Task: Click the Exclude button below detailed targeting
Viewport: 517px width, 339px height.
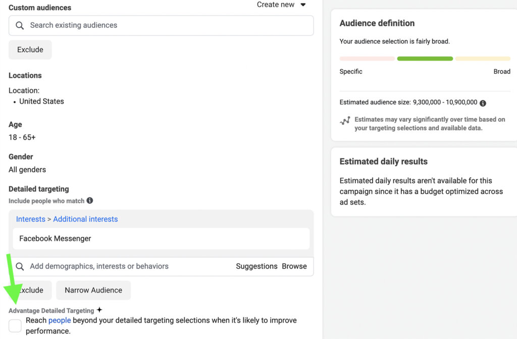Action: tap(30, 290)
